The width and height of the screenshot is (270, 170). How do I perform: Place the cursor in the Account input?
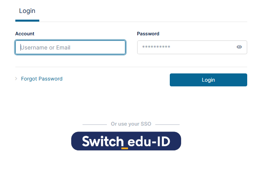[70, 48]
